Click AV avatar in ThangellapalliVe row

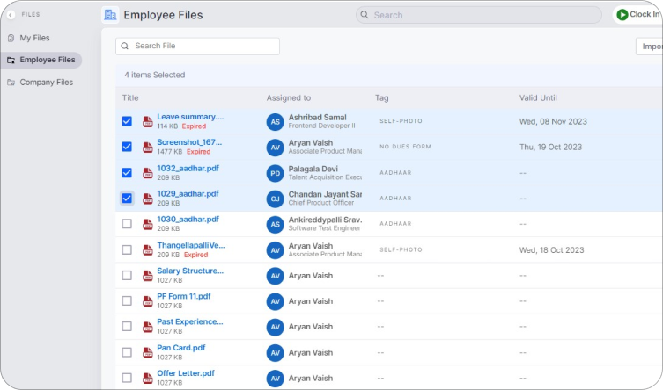(276, 250)
